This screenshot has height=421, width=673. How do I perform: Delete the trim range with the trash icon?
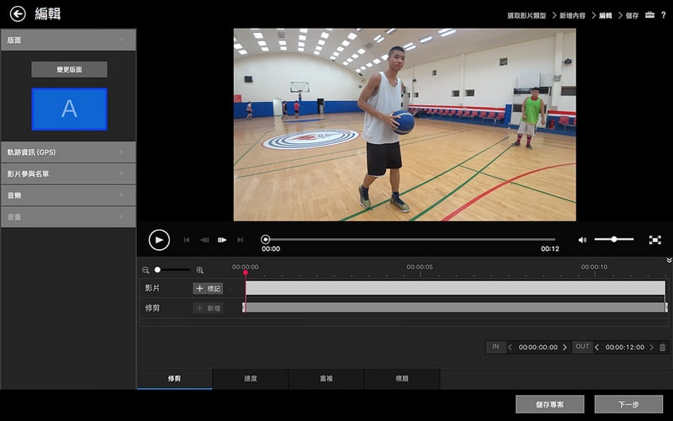[662, 347]
